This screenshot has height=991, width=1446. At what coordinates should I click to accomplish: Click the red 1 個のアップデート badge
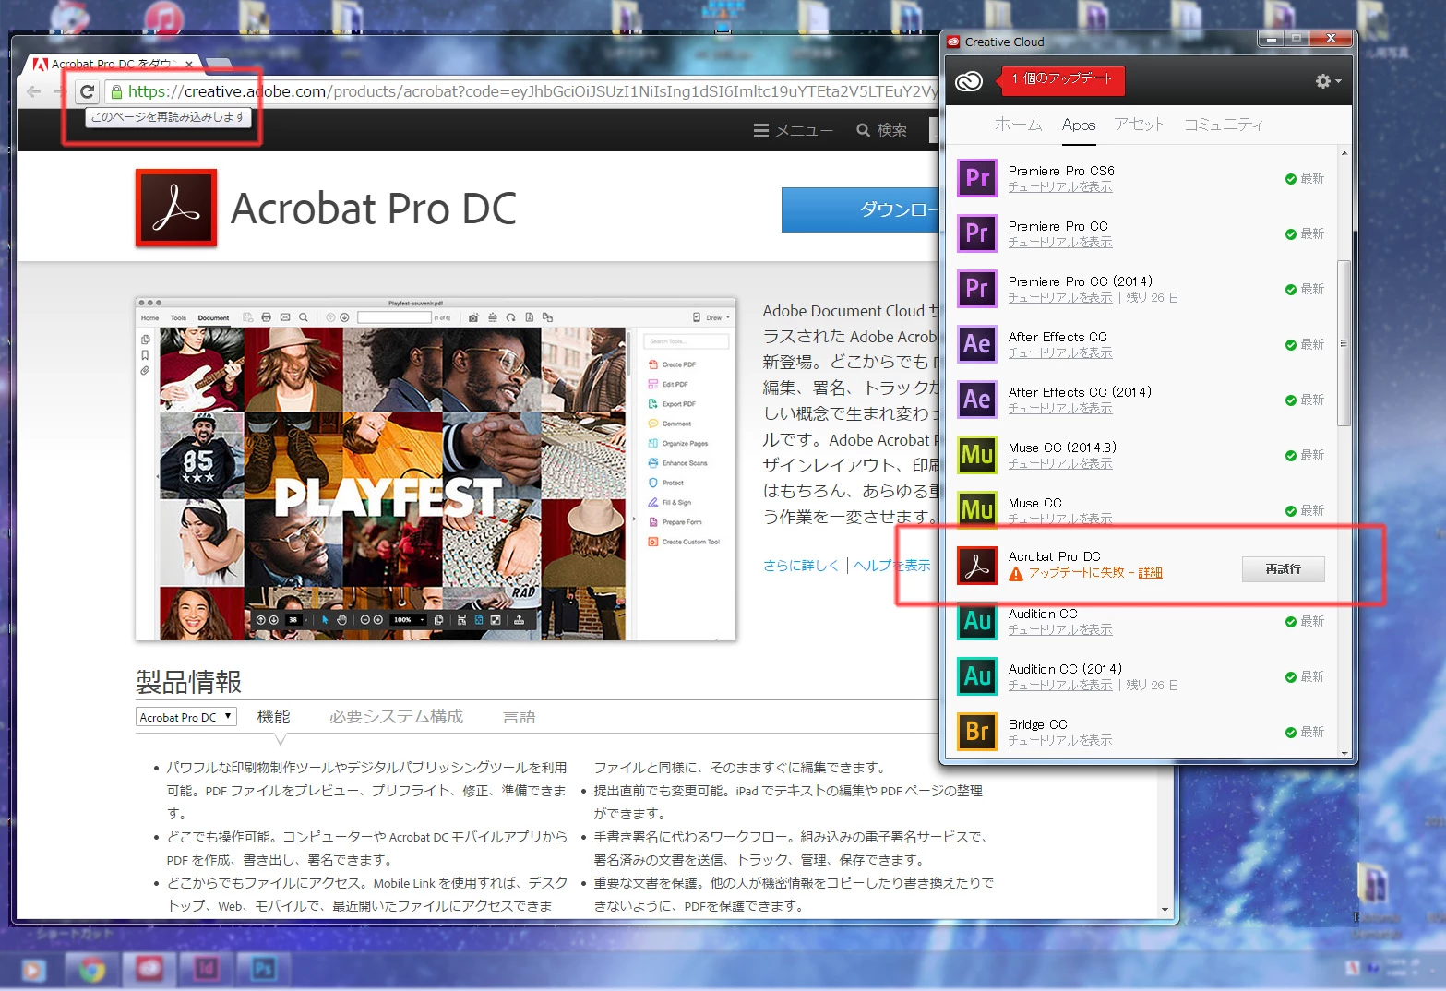pyautogui.click(x=1061, y=80)
